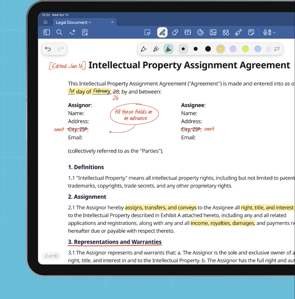The image size is (295, 299).
Task: Tap the handwritten '[Edited: Jan 16]' note
Action: pos(67,66)
